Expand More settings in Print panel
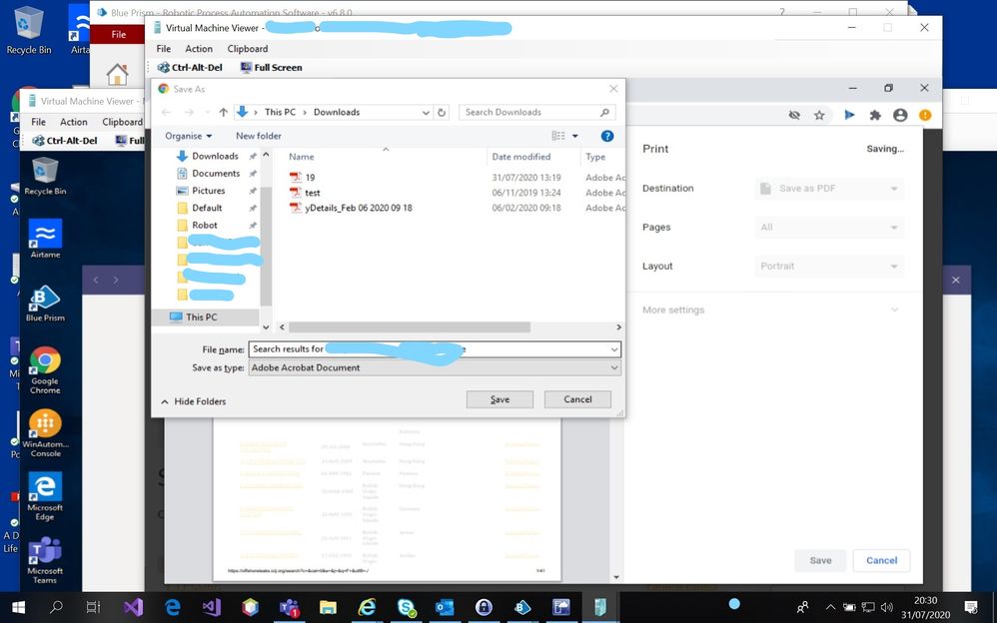 770,310
